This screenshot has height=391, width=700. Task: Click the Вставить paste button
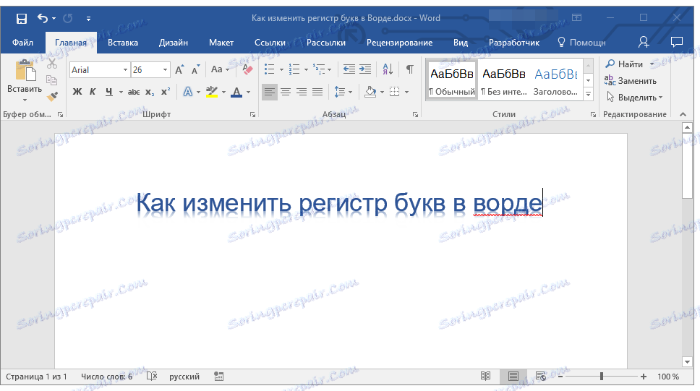coord(25,80)
